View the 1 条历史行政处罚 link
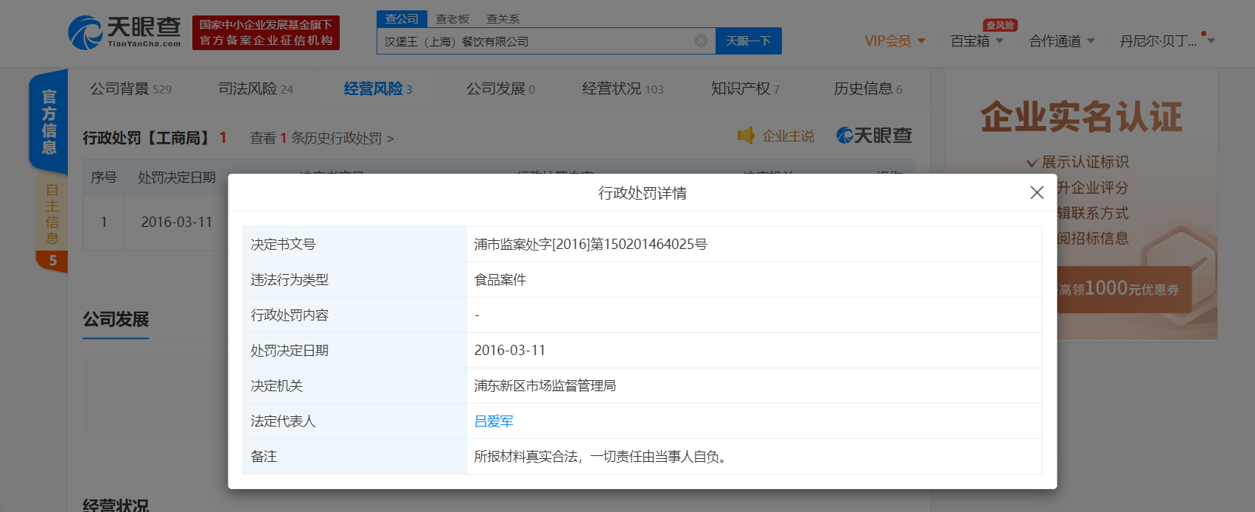The image size is (1255, 512). click(322, 138)
